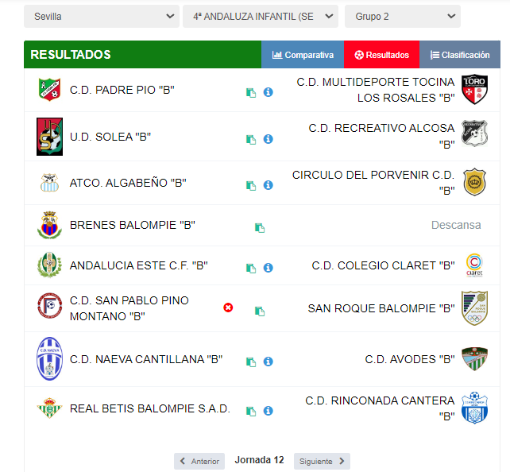510x472 pixels.
Task: Click info icon for U.D. Solea "B" match
Action: pyautogui.click(x=268, y=139)
